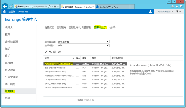
Task: Click the refresh icon in the address bar
Action: tap(58, 7)
